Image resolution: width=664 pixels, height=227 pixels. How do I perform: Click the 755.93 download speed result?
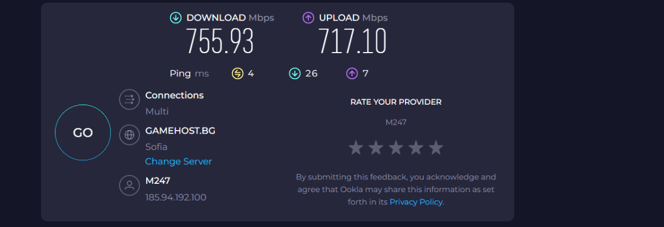[x=220, y=42]
